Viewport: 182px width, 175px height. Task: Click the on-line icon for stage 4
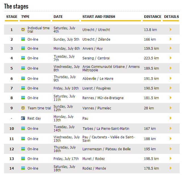pyautogui.click(x=23, y=58)
